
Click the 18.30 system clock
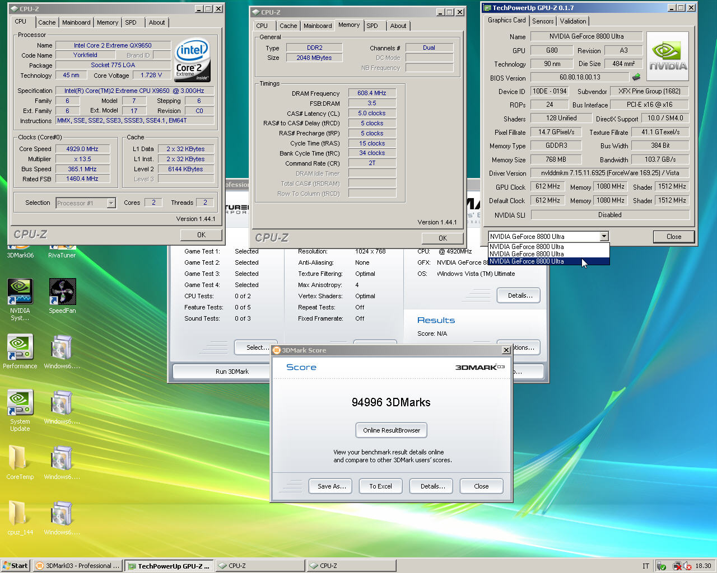coord(703,566)
